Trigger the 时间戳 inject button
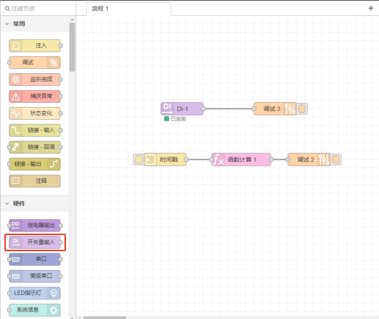The height and width of the screenshot is (319, 379). (x=138, y=159)
